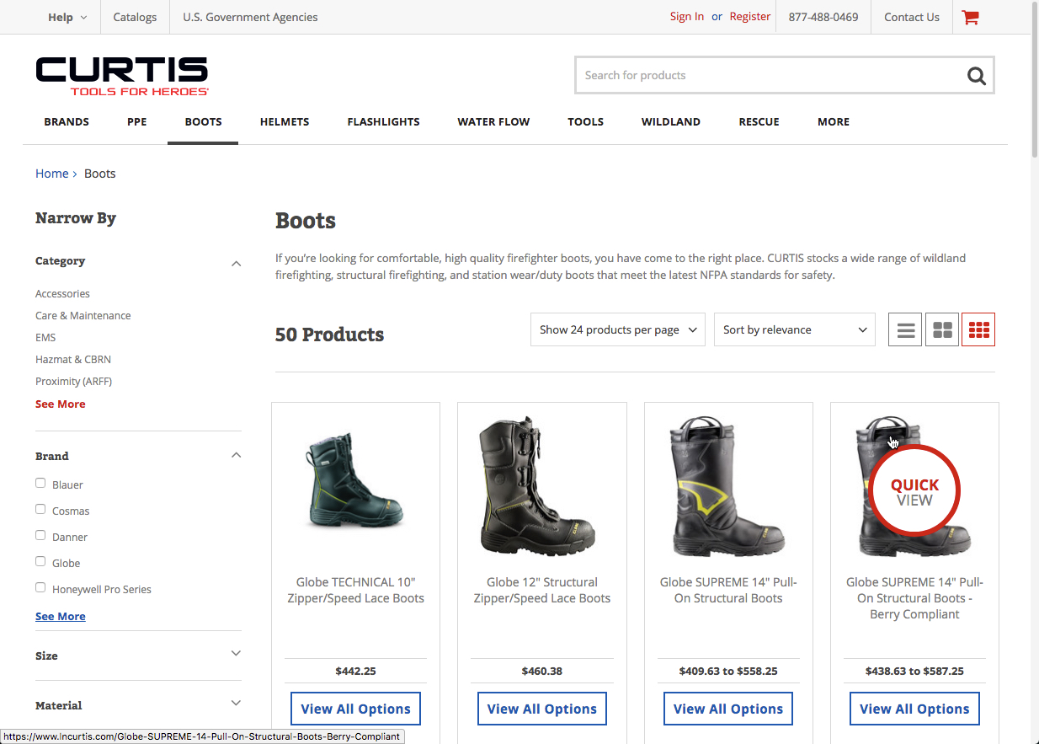This screenshot has width=1039, height=744.
Task: Open the shopping cart icon
Action: (x=970, y=17)
